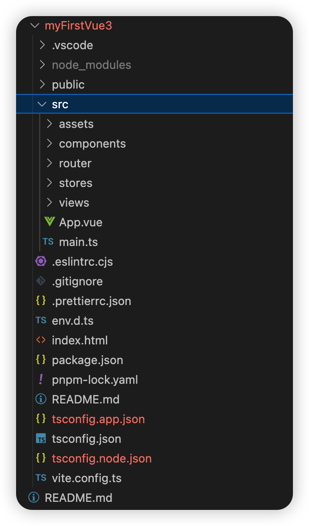Click the info icon of the bottom README.md
This screenshot has width=309, height=526.
(33, 497)
